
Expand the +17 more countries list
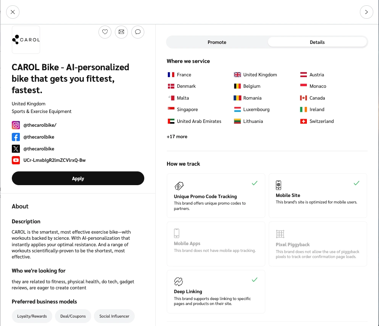(x=177, y=136)
